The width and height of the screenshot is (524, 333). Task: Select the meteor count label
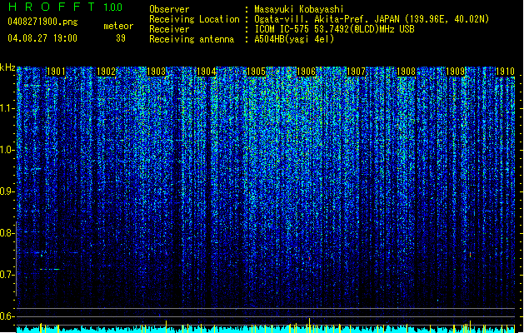click(x=118, y=26)
